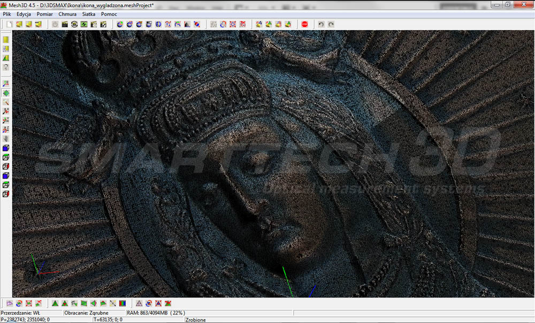Click the coordinate axes origin icon
The height and width of the screenshot is (323, 535).
(x=6, y=83)
